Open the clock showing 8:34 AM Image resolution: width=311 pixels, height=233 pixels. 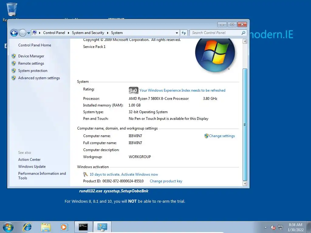[296, 227]
